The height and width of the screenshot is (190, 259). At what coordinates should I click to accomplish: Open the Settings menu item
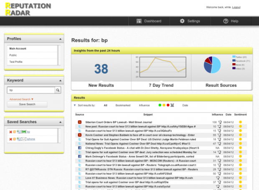tap(190, 21)
